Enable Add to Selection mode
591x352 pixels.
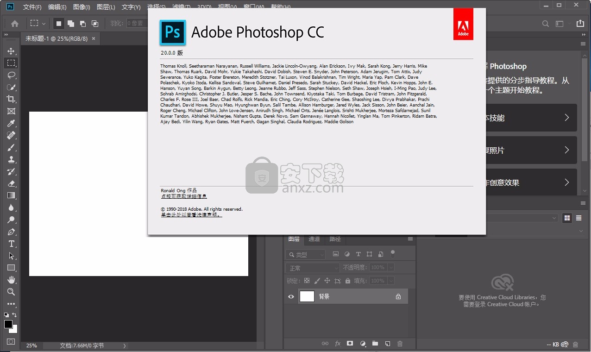[x=71, y=23]
